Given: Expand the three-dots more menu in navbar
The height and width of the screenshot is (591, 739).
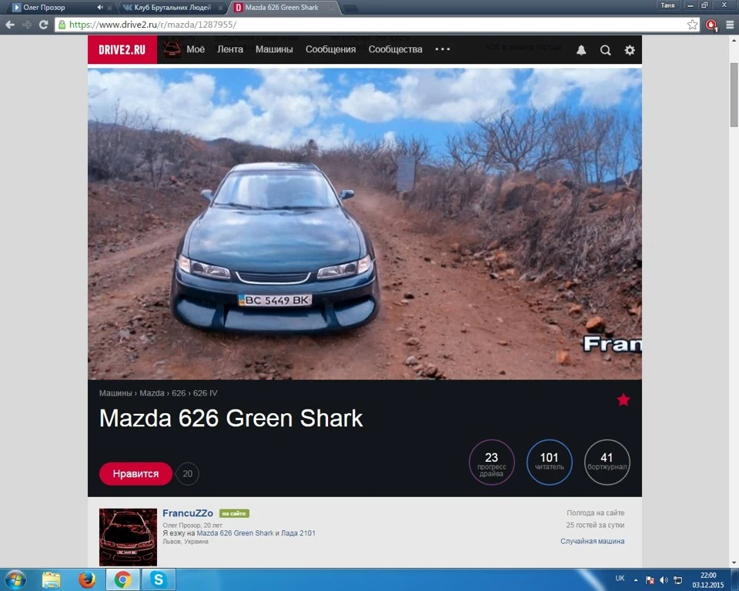Looking at the screenshot, I should (442, 49).
